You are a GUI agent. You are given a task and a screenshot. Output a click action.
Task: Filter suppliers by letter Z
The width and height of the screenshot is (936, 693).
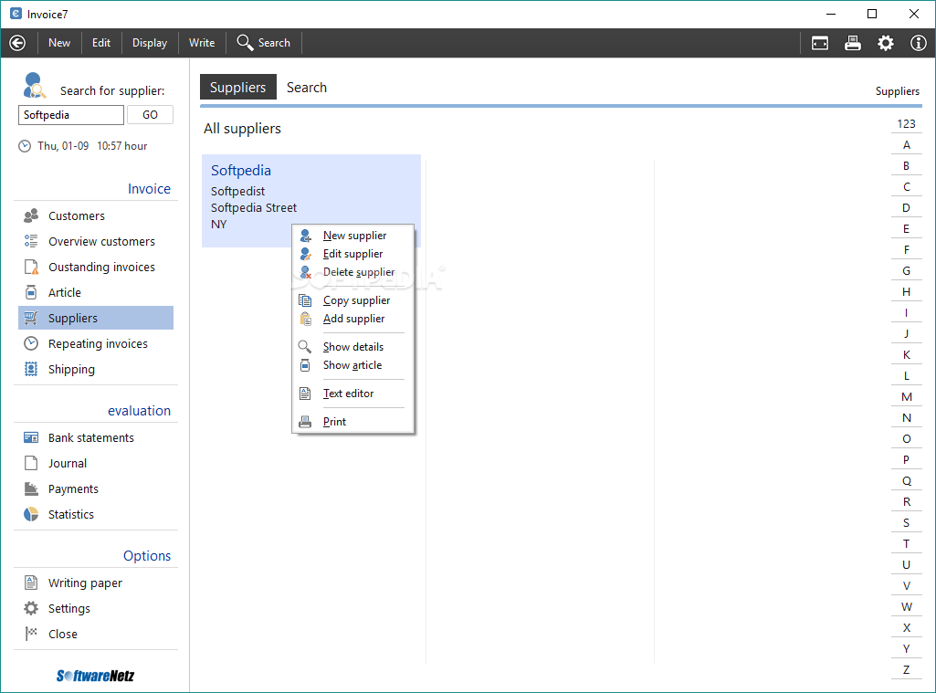coord(906,670)
